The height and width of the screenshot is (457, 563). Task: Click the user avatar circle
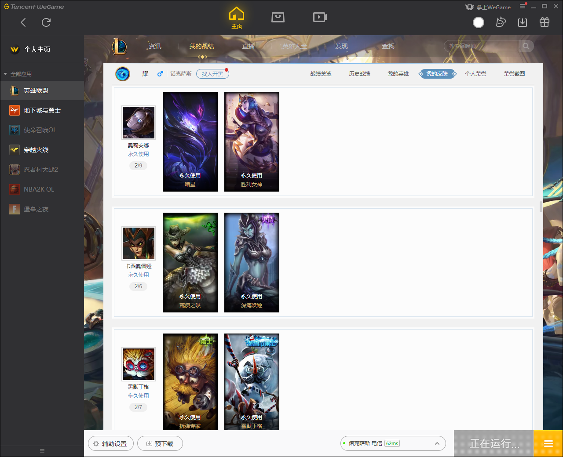pos(479,22)
